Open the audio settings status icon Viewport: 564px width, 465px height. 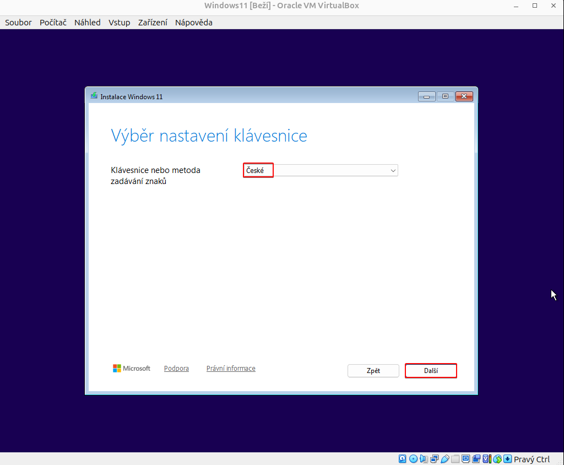424,459
